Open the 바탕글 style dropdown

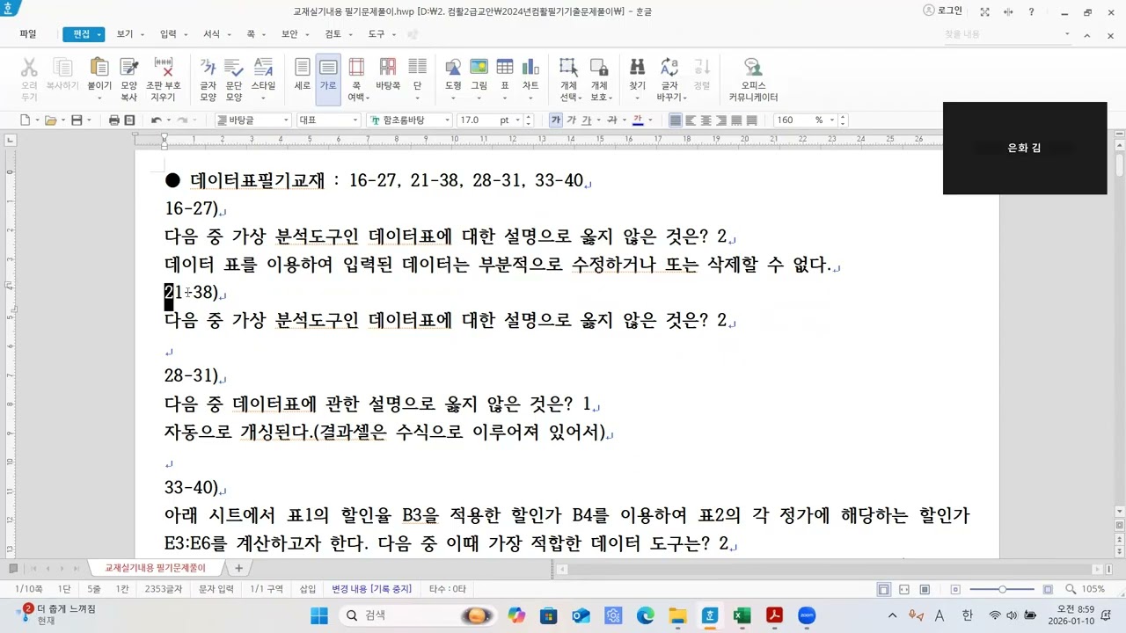(x=286, y=120)
